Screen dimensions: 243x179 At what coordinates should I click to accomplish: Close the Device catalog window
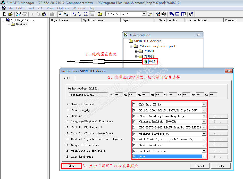tap(199, 35)
